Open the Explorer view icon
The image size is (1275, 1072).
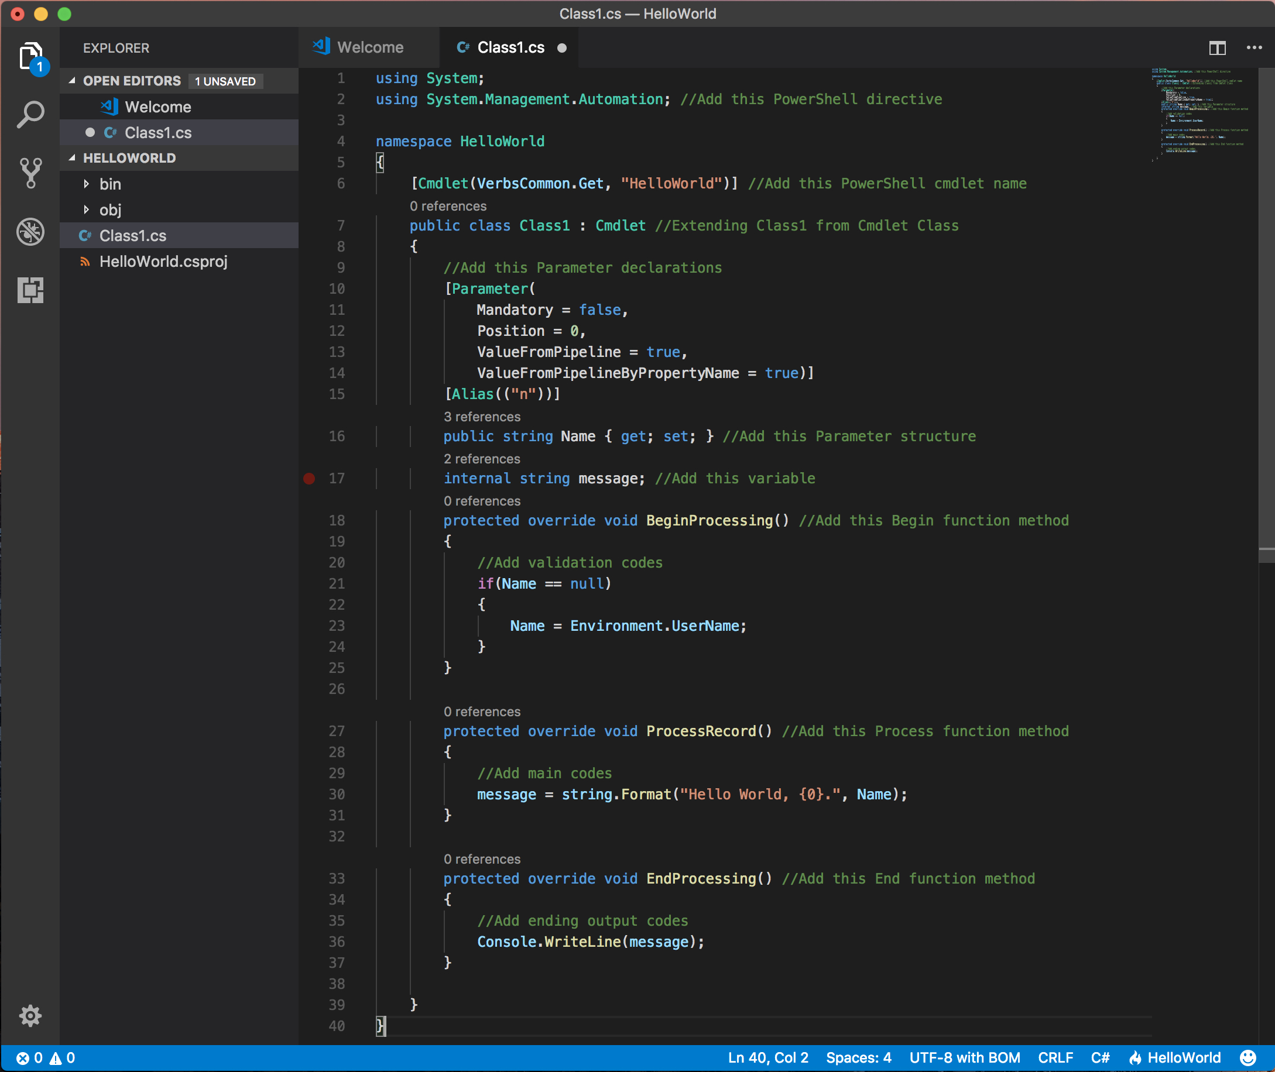click(x=30, y=57)
